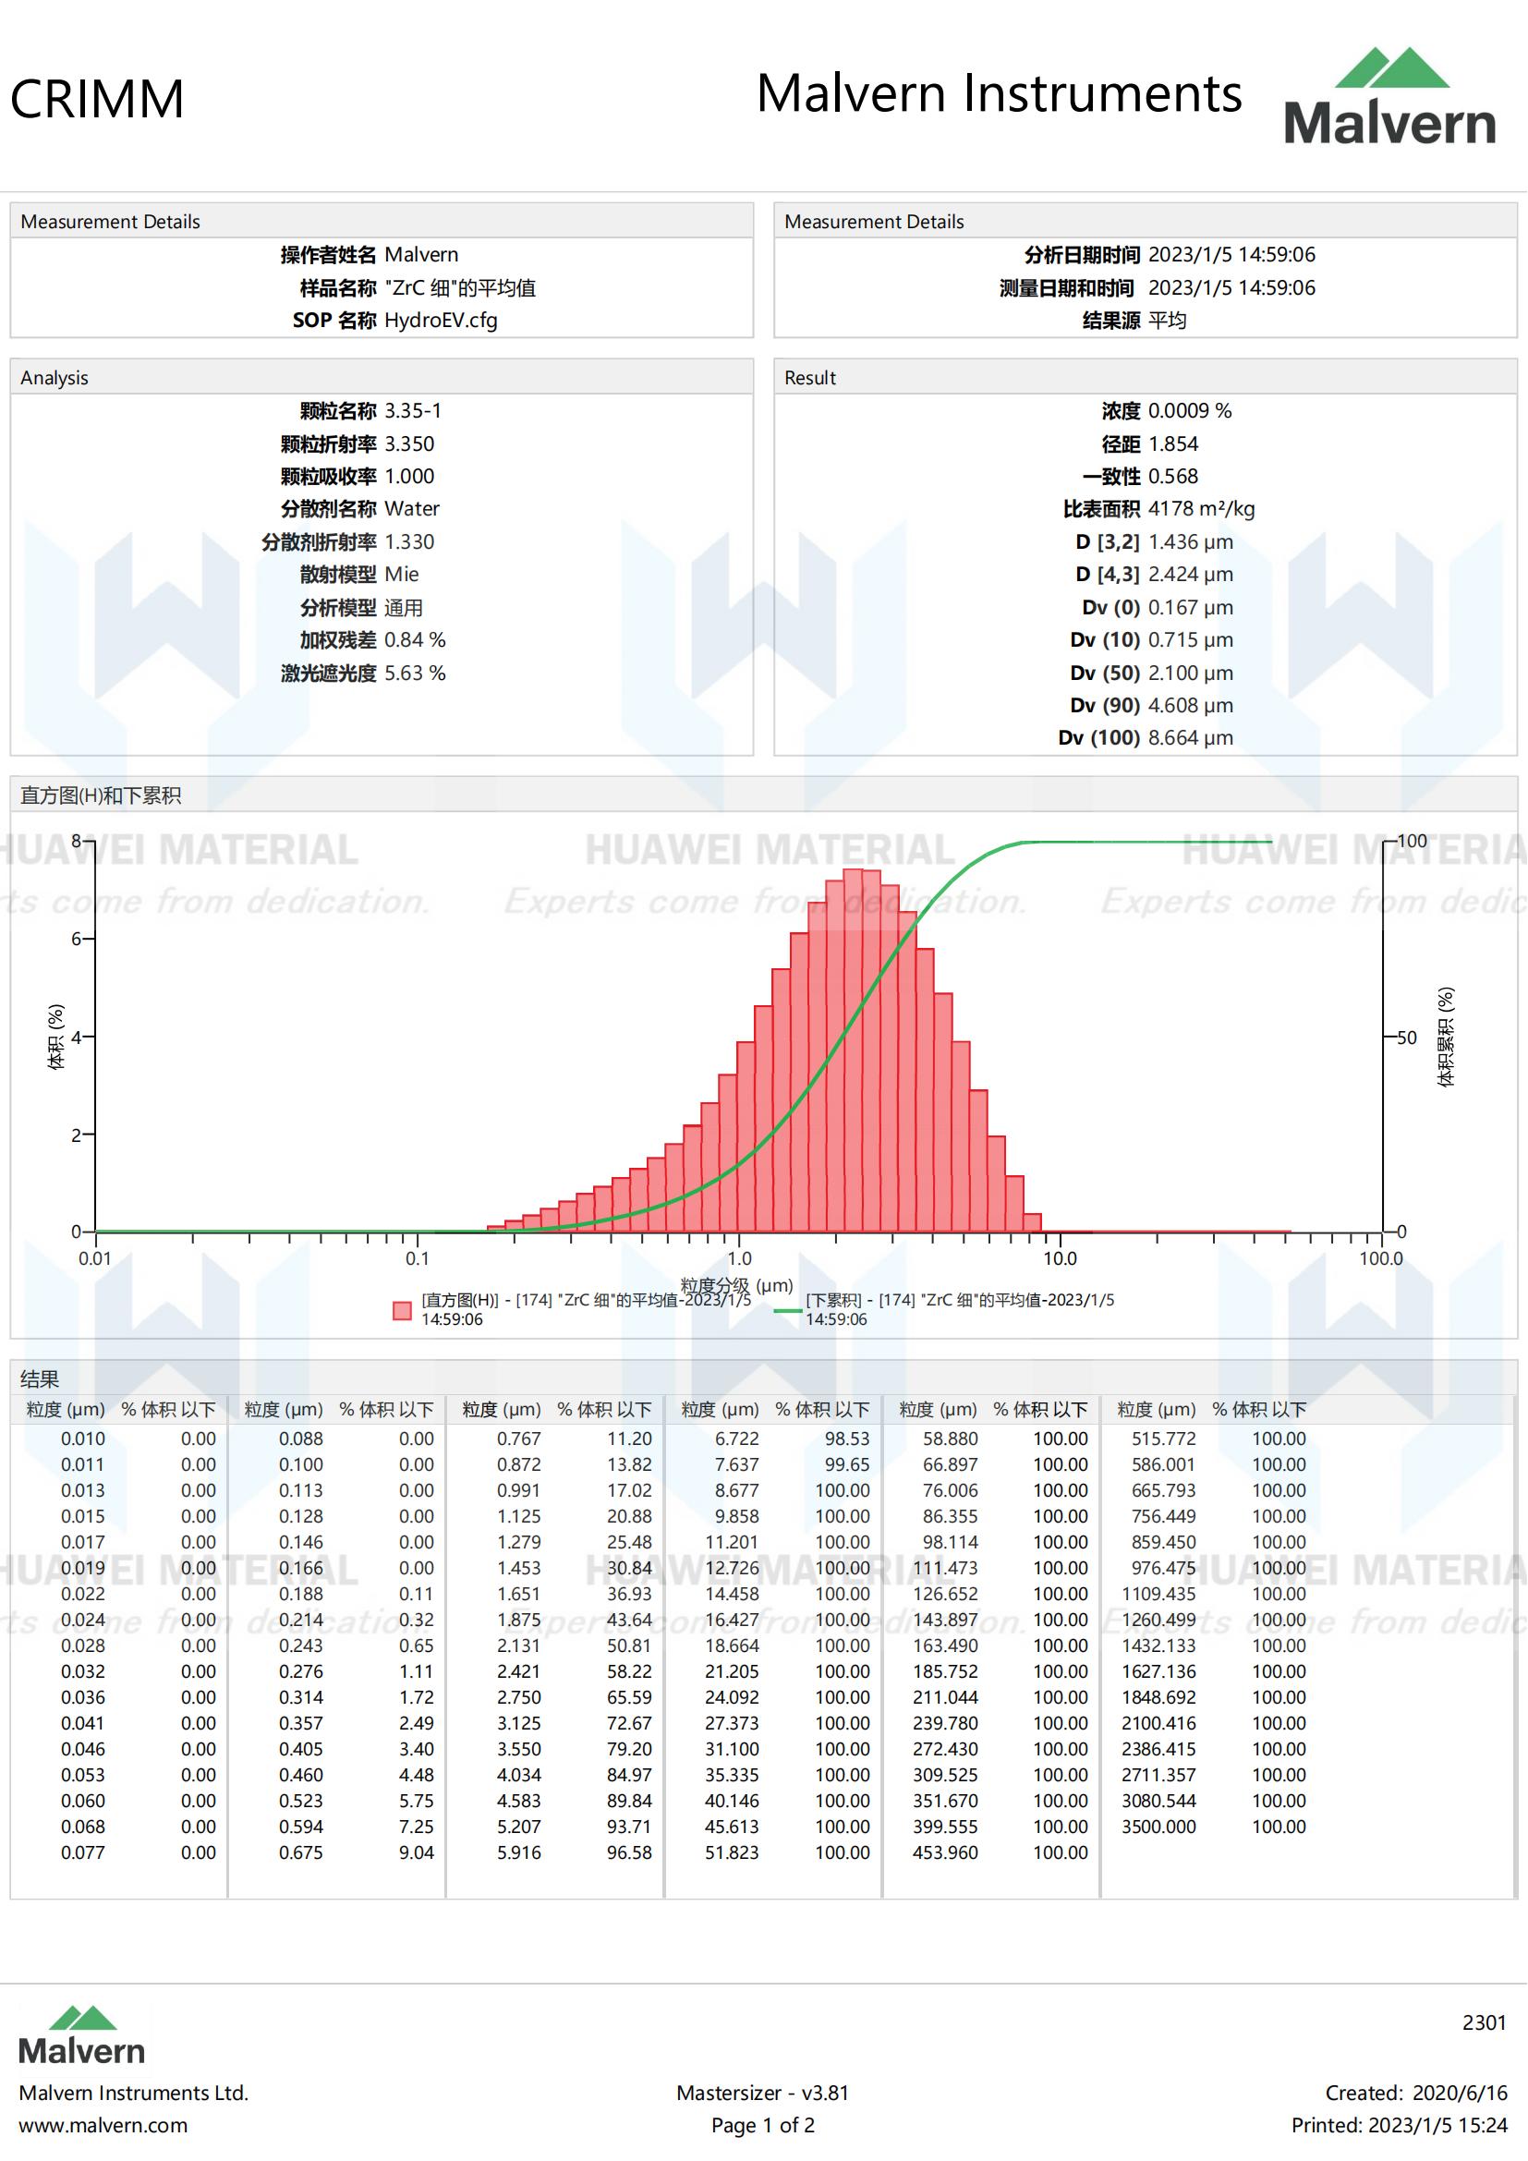Select particle name 3.35-1
The width and height of the screenshot is (1528, 2161).
[413, 410]
